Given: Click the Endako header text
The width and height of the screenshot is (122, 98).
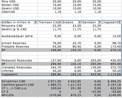Looking at the screenshot, I should (68, 22).
